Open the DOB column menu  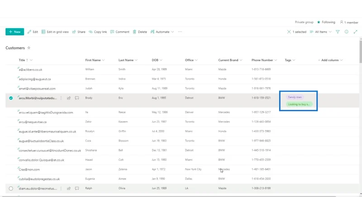click(157, 60)
